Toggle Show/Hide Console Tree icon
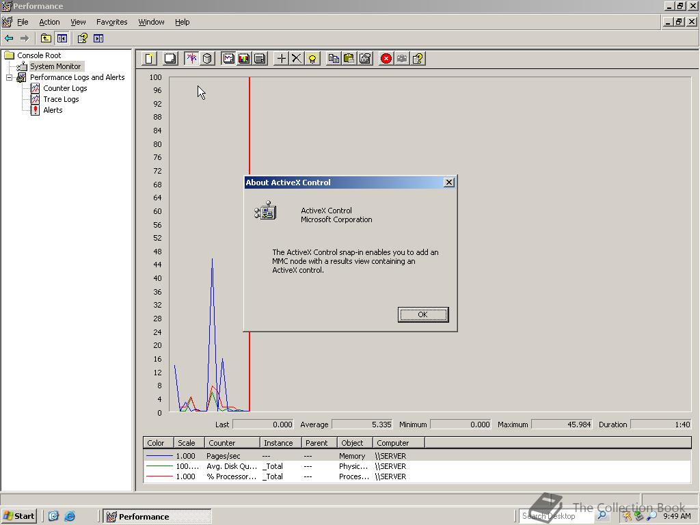Image resolution: width=700 pixels, height=525 pixels. click(x=62, y=38)
